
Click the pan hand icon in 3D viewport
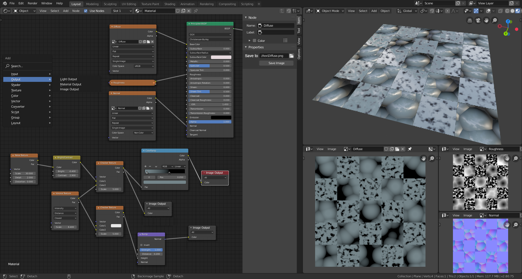pyautogui.click(x=486, y=20)
